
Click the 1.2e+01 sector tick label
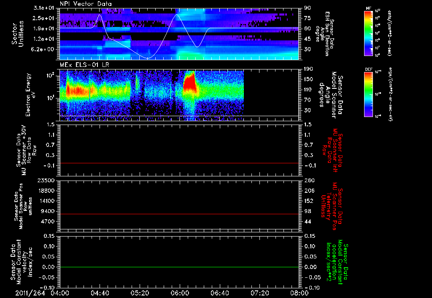(x=44, y=39)
